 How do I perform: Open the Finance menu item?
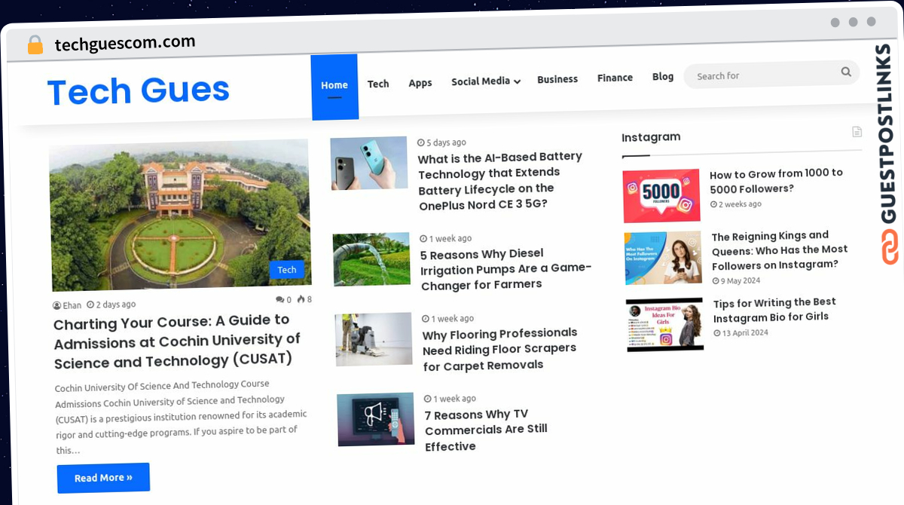pyautogui.click(x=615, y=78)
